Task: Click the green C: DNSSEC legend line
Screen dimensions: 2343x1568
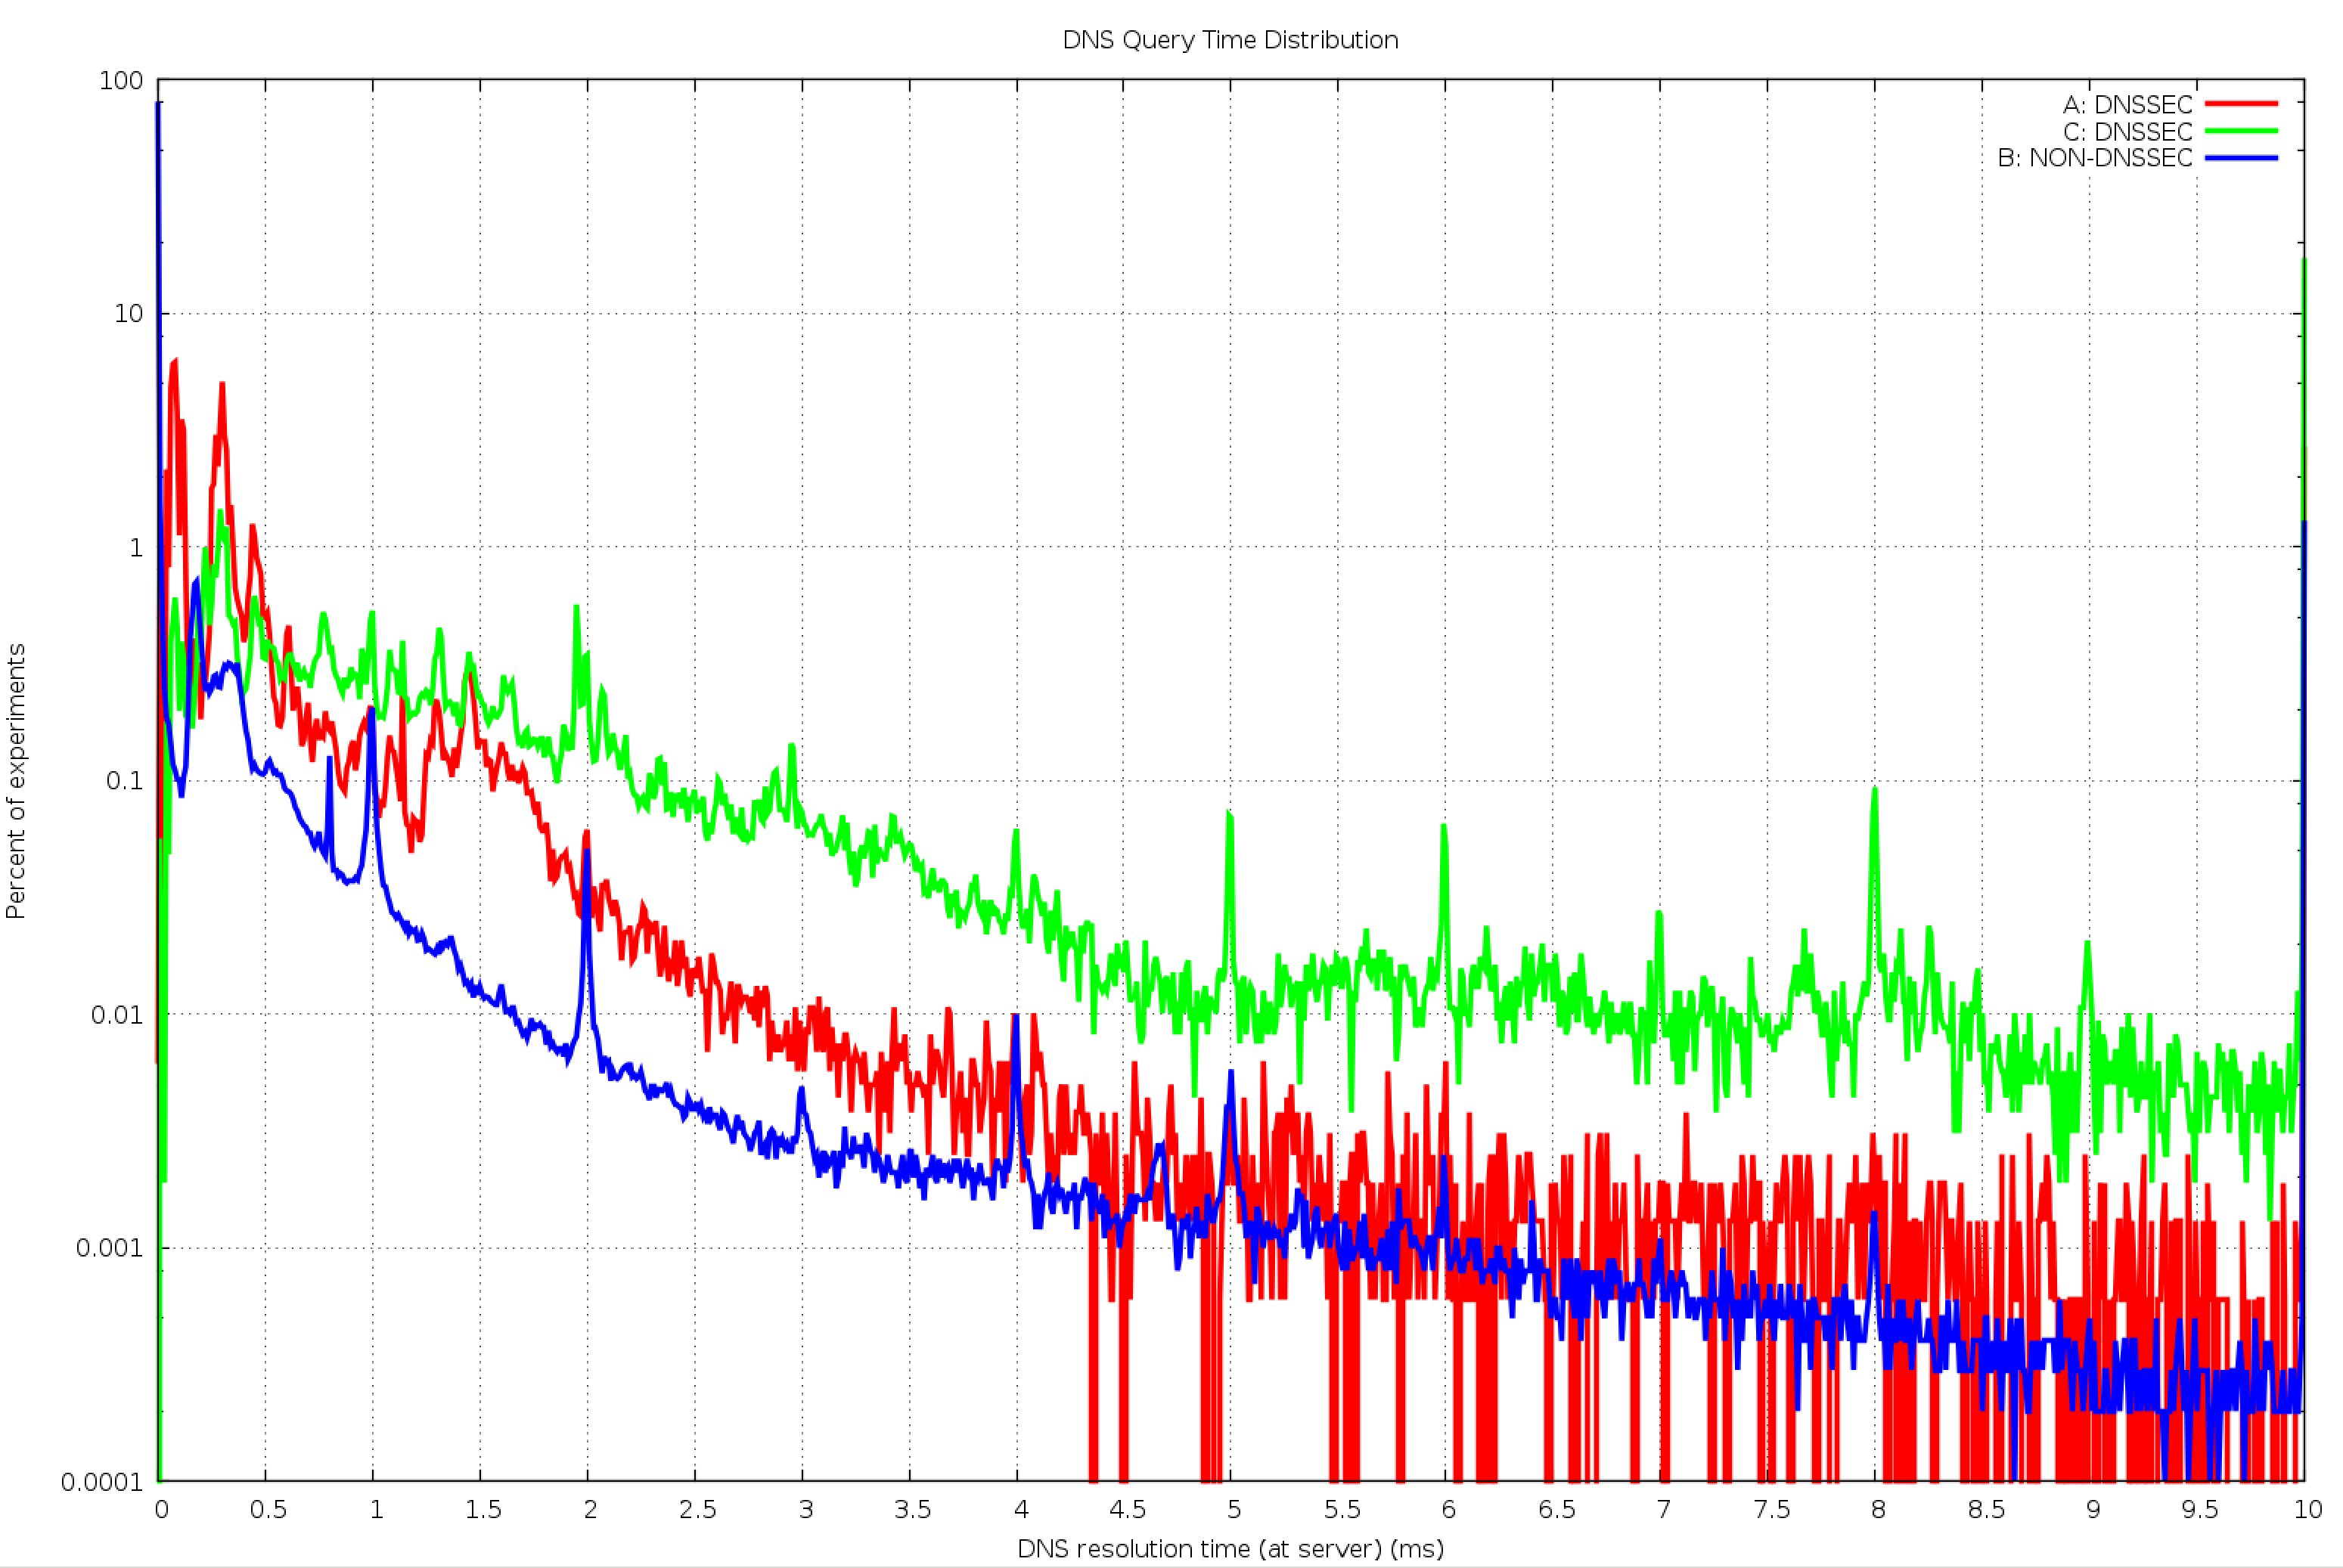Action: [2241, 131]
